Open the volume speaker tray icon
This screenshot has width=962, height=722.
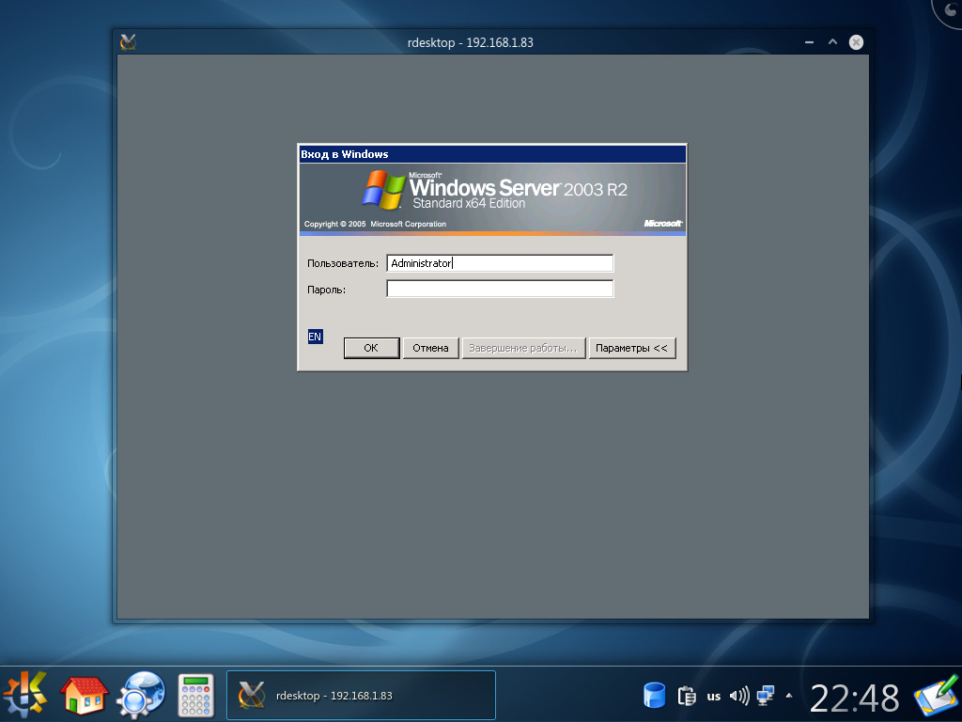pos(739,696)
